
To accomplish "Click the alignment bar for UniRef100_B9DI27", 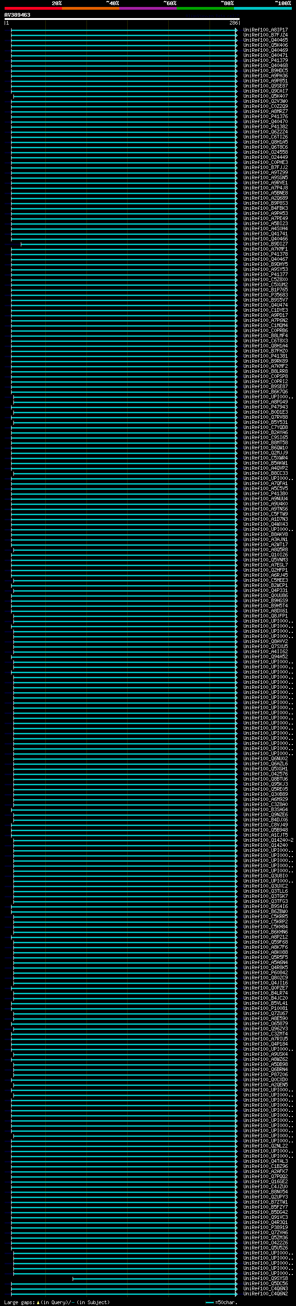I will point(129,244).
